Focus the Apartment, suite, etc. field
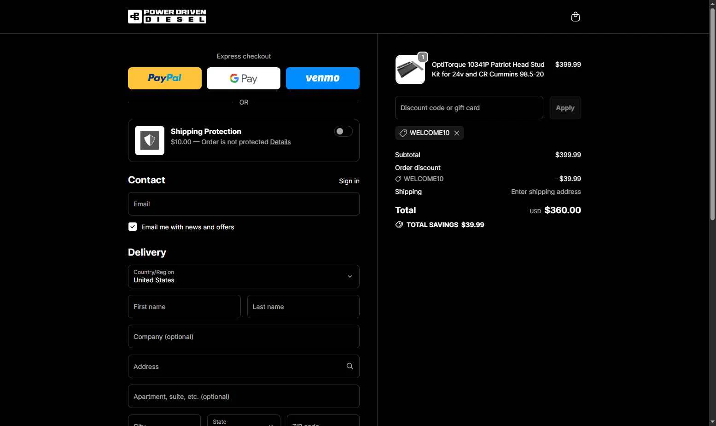Image resolution: width=716 pixels, height=426 pixels. [x=244, y=397]
